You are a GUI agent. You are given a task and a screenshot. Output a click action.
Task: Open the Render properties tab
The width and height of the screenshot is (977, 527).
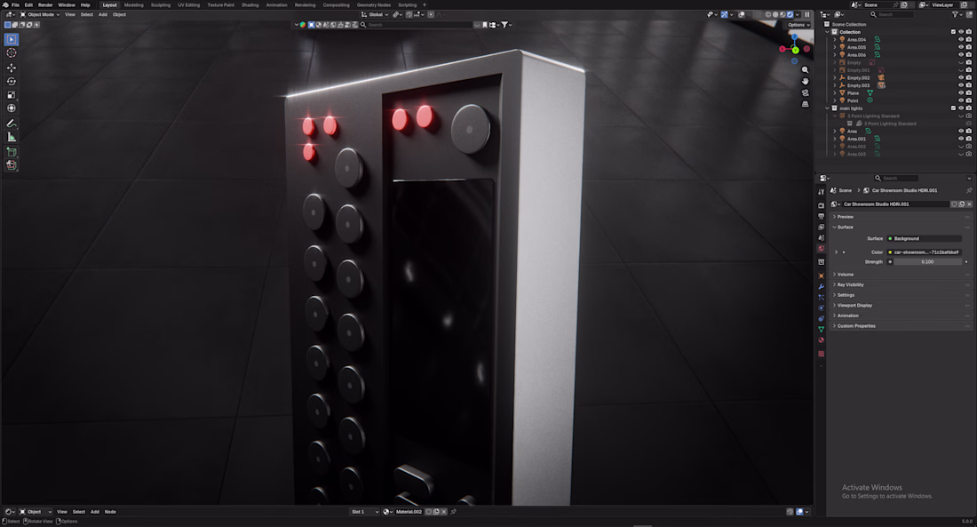point(822,205)
